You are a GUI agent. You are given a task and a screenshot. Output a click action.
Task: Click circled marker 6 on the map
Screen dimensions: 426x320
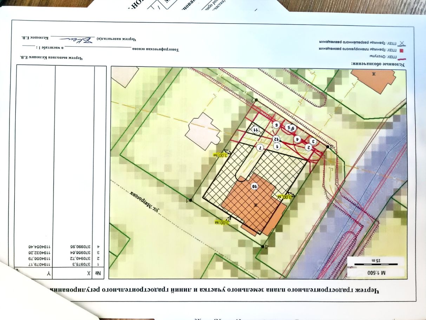tap(276, 125)
